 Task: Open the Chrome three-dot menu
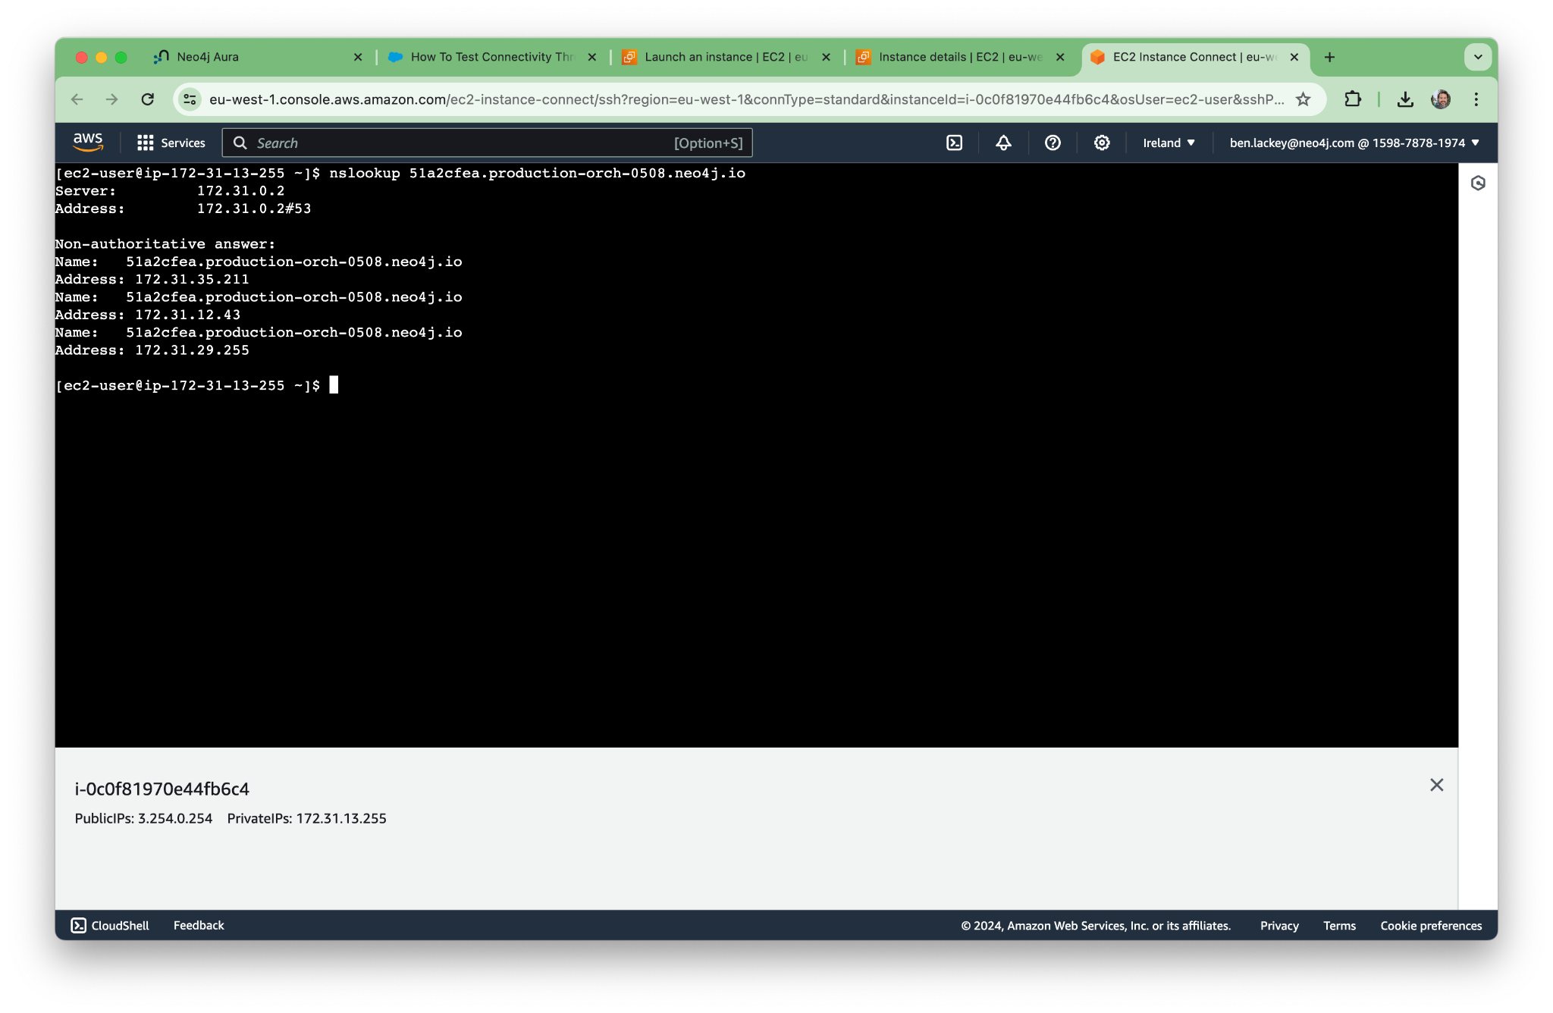[1476, 99]
